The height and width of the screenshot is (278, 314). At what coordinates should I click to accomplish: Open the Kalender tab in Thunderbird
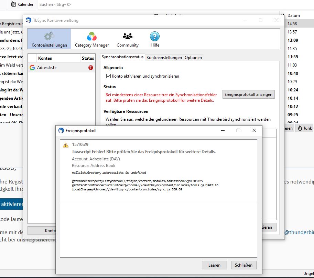coord(22,4)
